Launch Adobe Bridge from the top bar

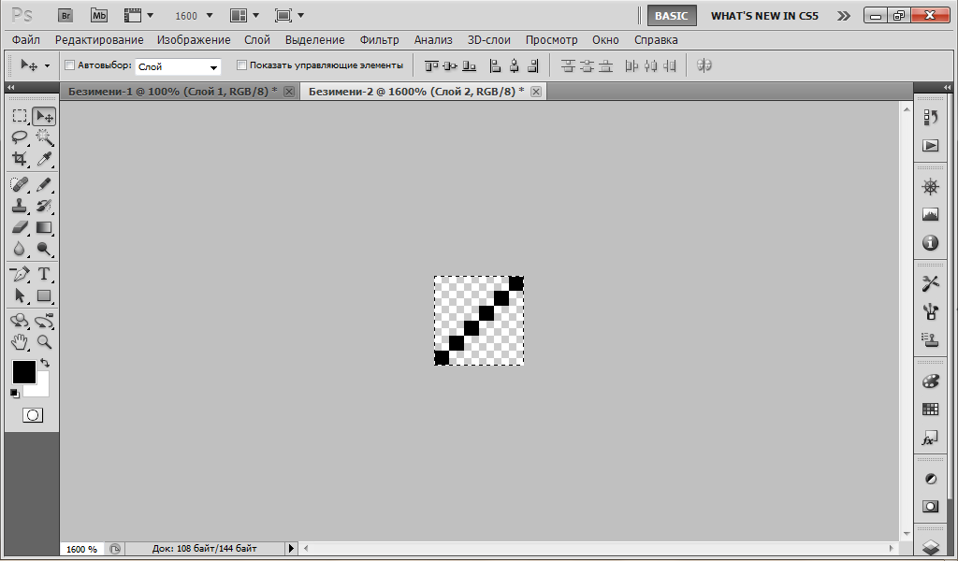[x=65, y=16]
